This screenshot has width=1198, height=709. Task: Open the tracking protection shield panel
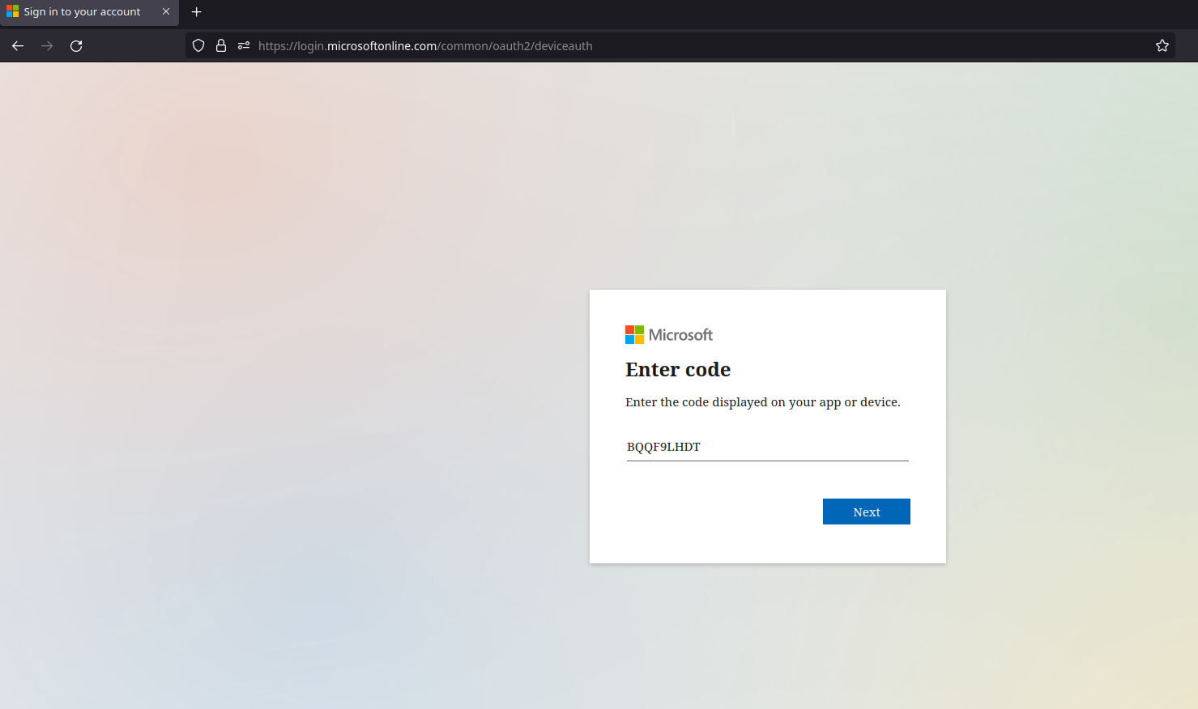[x=198, y=46]
